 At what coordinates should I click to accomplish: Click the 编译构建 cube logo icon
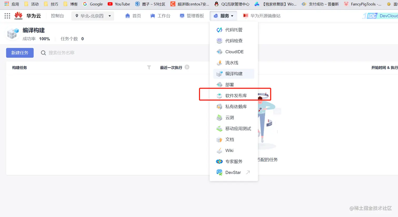tap(13, 34)
